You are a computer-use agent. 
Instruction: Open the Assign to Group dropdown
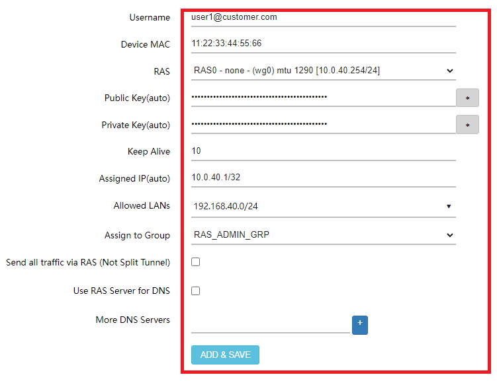pos(323,235)
